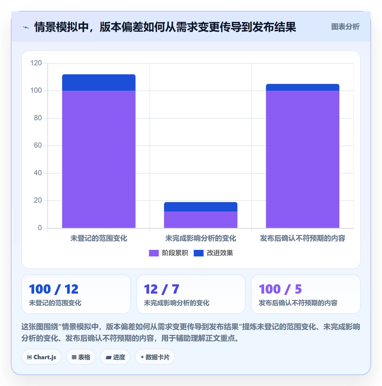Image resolution: width=382 pixels, height=386 pixels.
Task: Select the Chart.js tag chip
Action: [41, 357]
